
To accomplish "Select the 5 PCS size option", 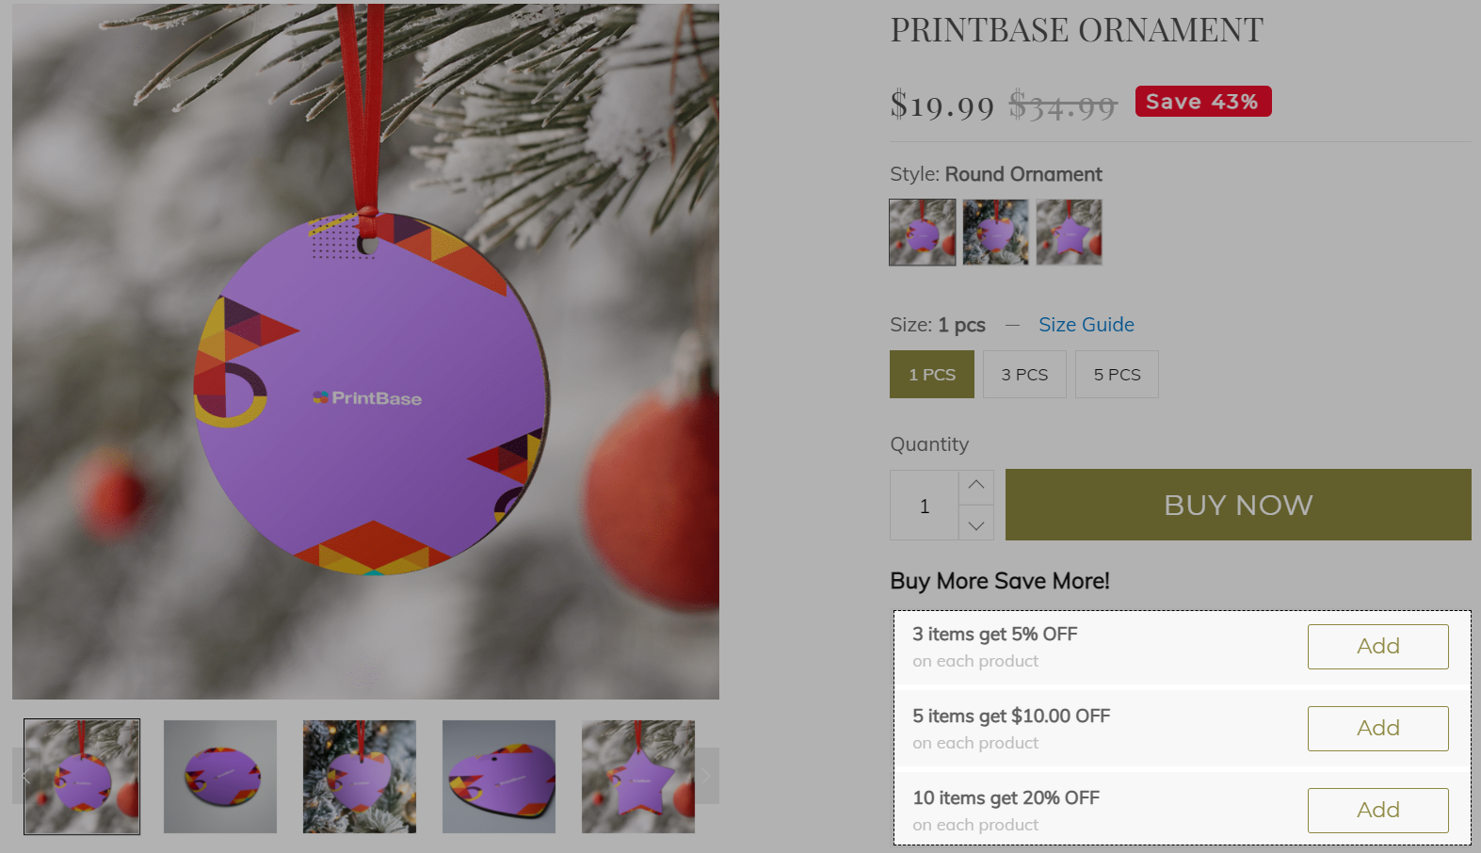I will (1117, 375).
